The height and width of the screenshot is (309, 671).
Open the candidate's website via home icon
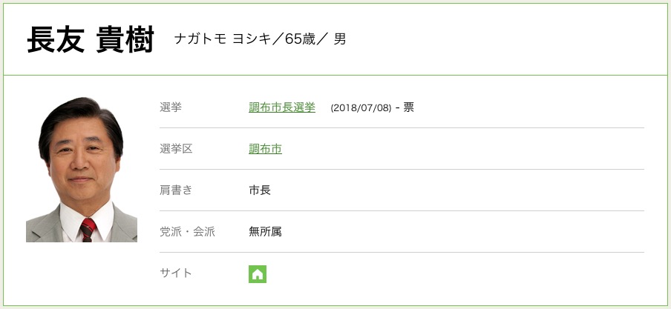click(x=258, y=273)
